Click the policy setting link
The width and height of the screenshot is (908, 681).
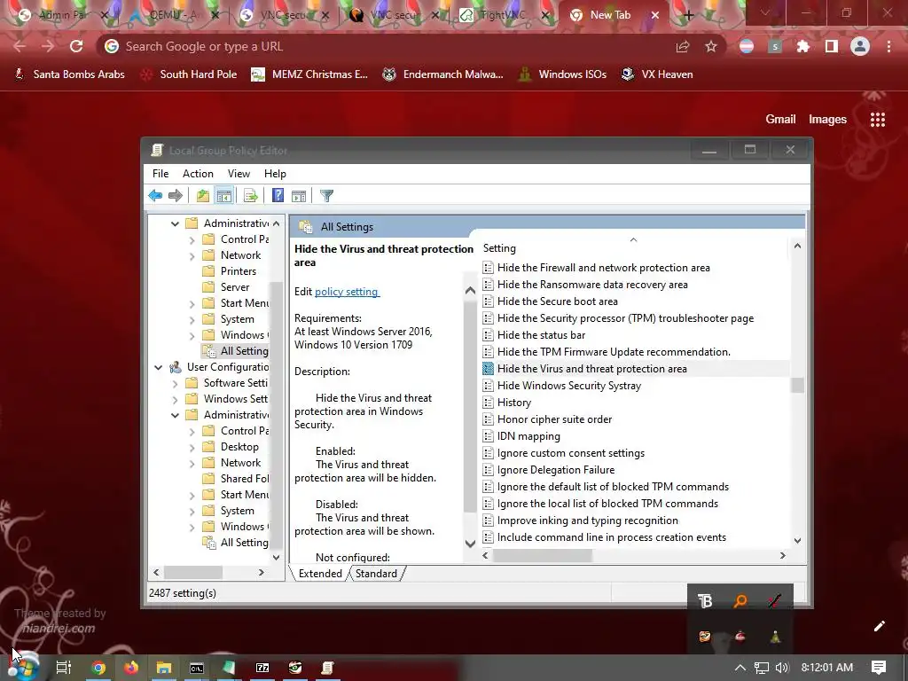347,292
